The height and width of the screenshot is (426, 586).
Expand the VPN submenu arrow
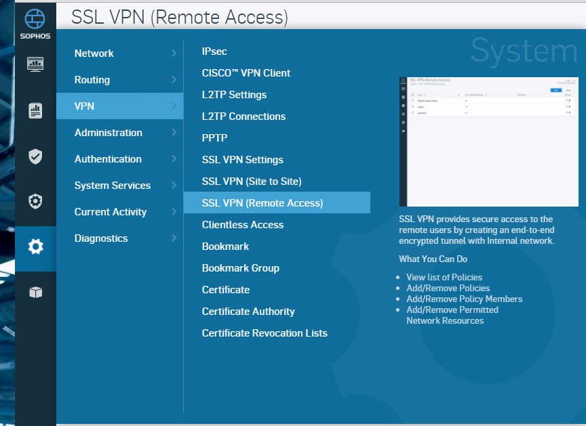[174, 106]
